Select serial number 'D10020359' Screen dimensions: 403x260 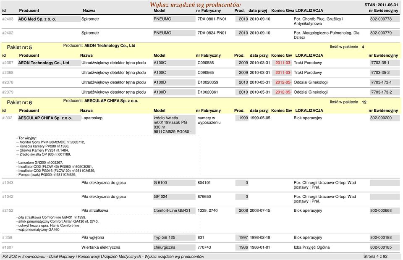pos(208,82)
